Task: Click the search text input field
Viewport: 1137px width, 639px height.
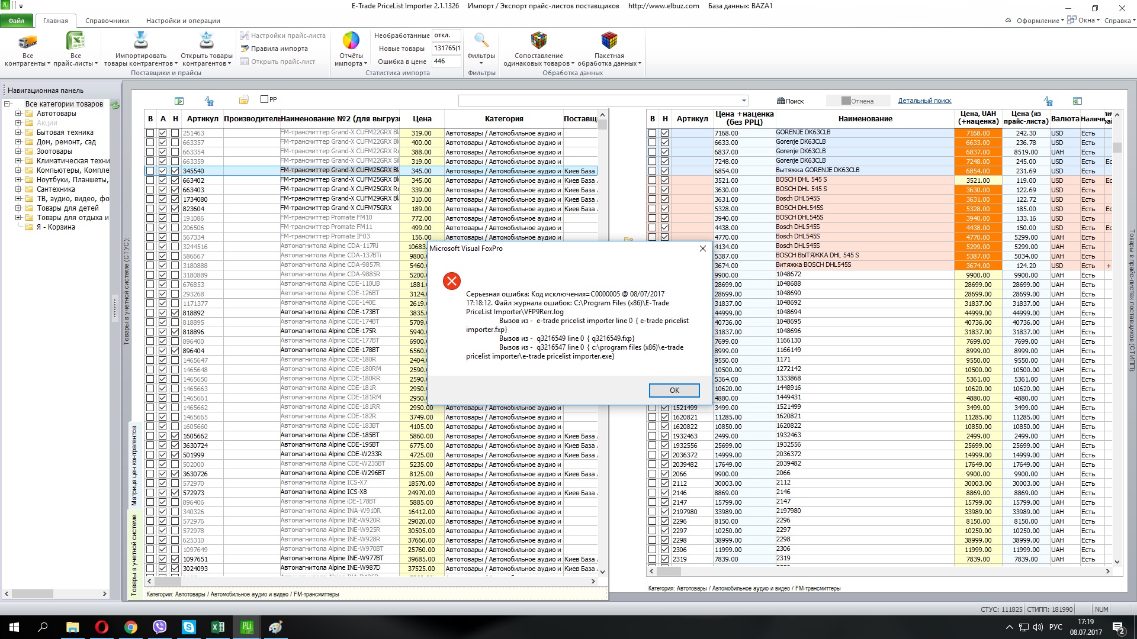Action: [x=599, y=101]
